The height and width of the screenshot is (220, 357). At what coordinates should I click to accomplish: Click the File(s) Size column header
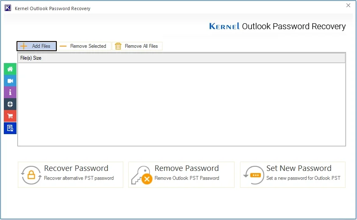click(181, 58)
